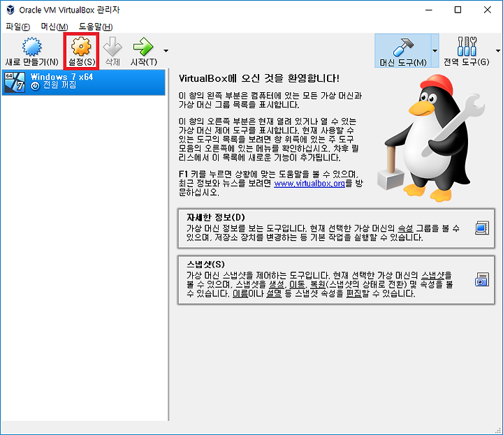The width and height of the screenshot is (503, 435).
Task: Open the Snapshots (스냅샷) tool card
Action: pos(336,279)
